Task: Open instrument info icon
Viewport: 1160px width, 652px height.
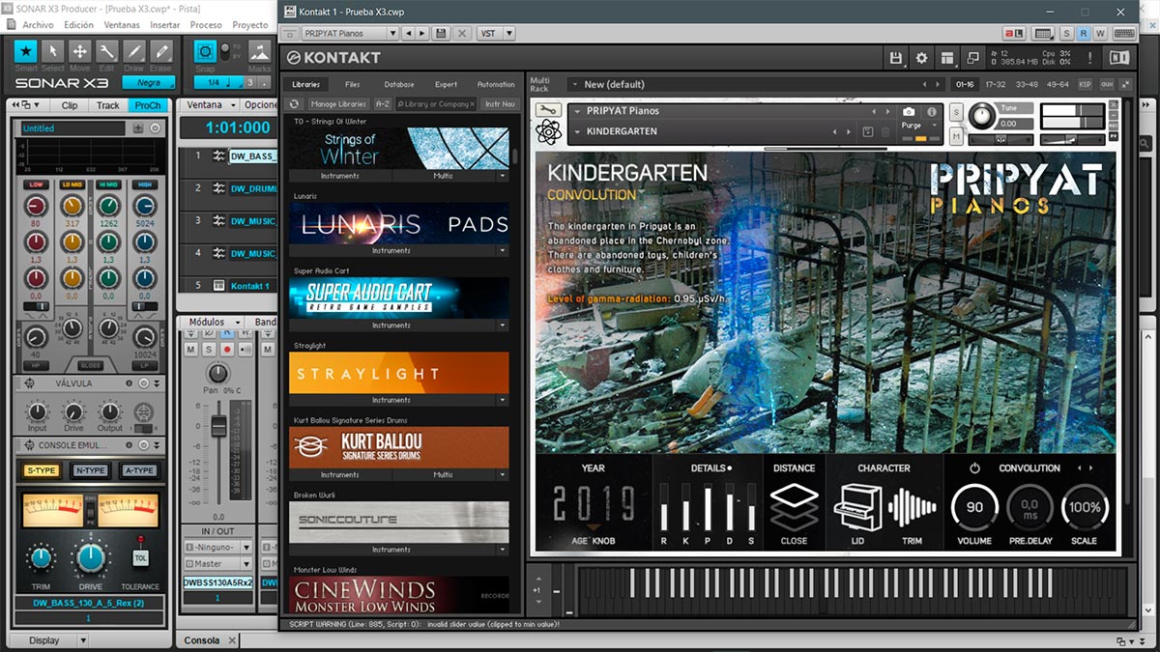Action: click(x=932, y=112)
